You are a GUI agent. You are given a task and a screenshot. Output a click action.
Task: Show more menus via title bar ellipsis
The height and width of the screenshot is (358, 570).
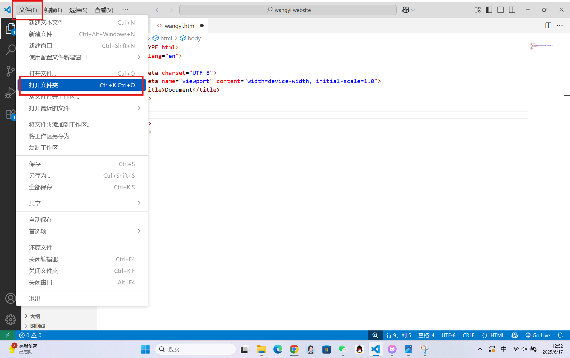(125, 10)
